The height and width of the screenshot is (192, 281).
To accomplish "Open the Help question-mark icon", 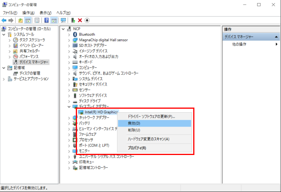I will [x=47, y=20].
